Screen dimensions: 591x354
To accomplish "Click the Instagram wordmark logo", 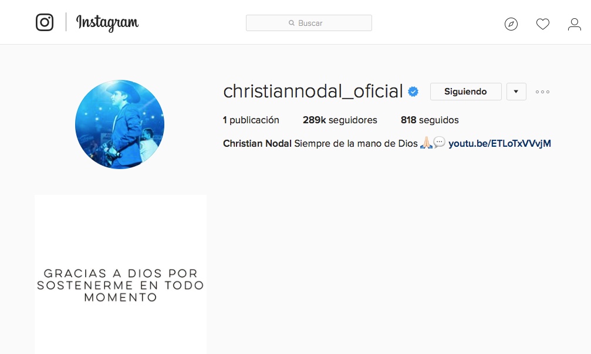I will tap(107, 23).
